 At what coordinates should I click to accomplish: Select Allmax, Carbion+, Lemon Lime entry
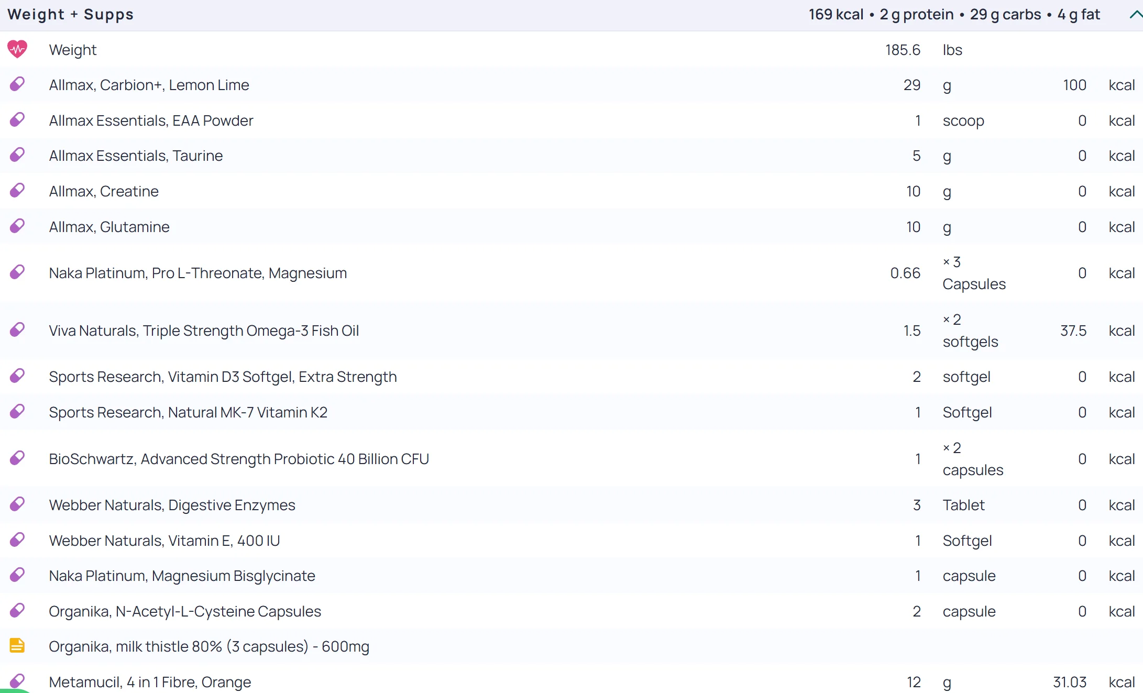[x=149, y=85]
